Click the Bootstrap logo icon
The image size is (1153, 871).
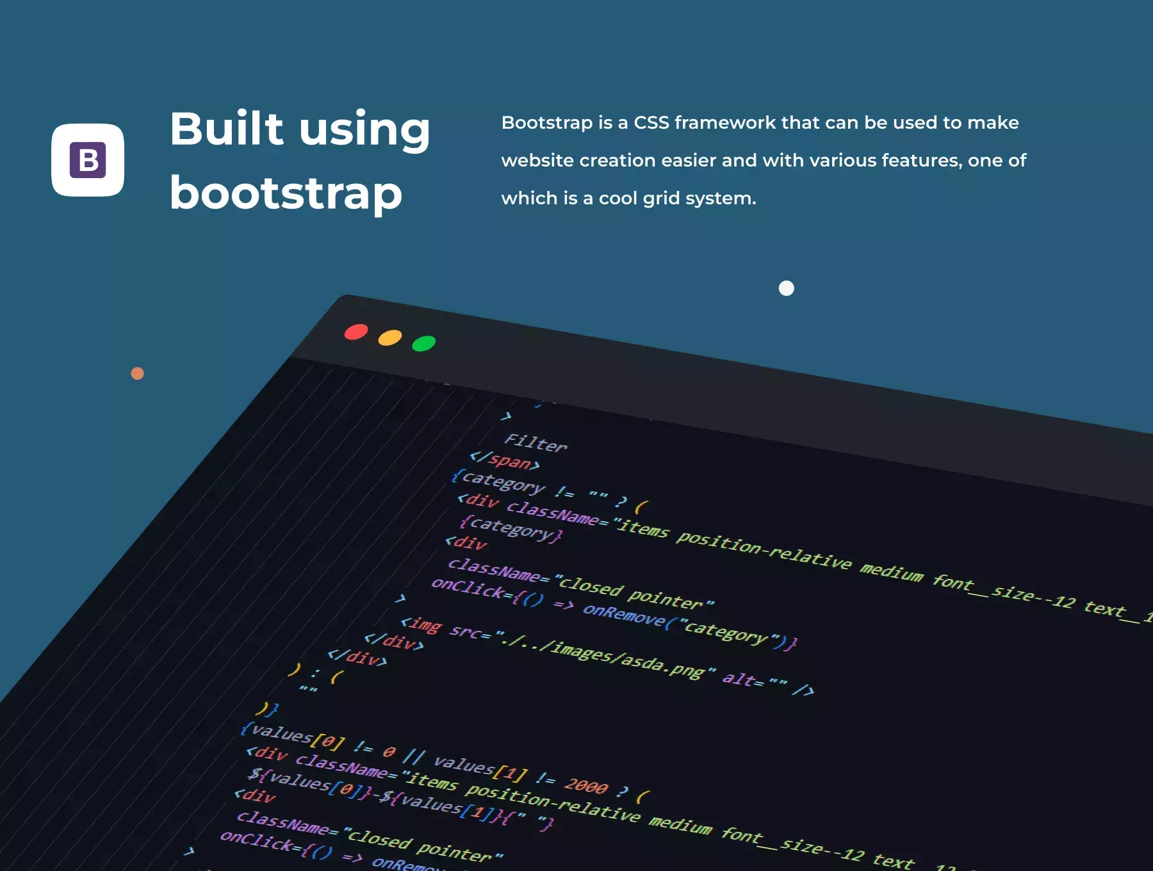(x=88, y=160)
